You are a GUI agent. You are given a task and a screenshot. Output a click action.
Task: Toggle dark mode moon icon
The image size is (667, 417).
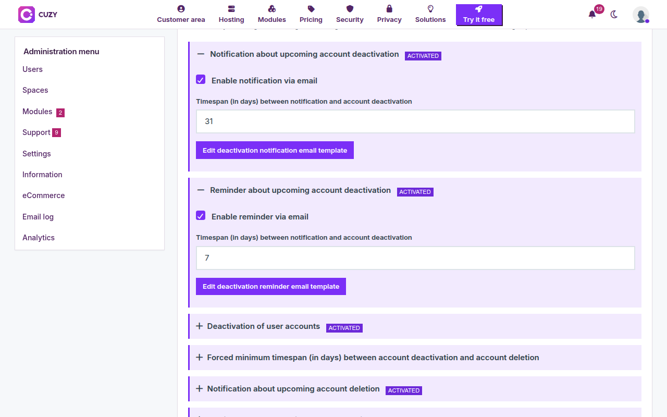pos(614,15)
